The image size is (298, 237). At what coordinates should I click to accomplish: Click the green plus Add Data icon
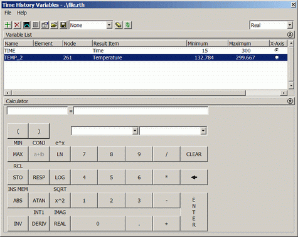pyautogui.click(x=8, y=25)
